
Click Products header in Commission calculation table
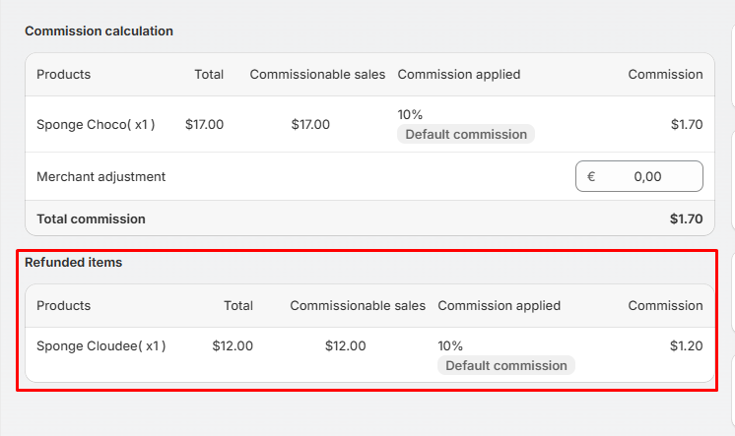click(x=63, y=74)
